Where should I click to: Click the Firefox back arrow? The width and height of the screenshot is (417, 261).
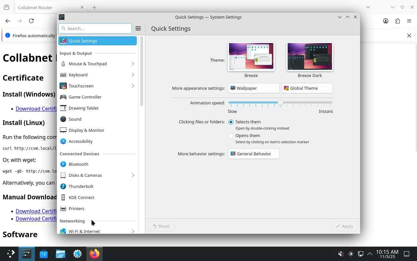click(8, 21)
